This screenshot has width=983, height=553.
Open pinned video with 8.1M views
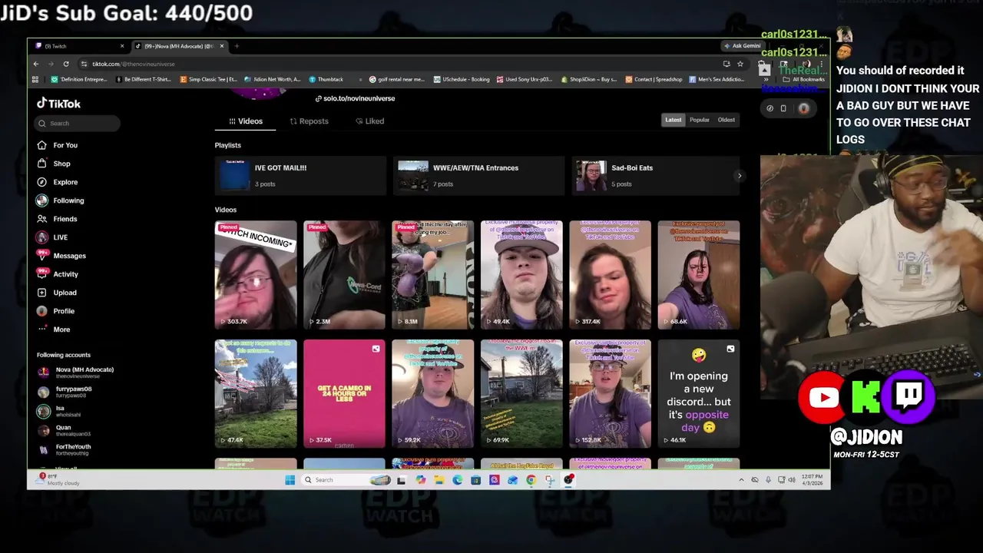pos(433,274)
